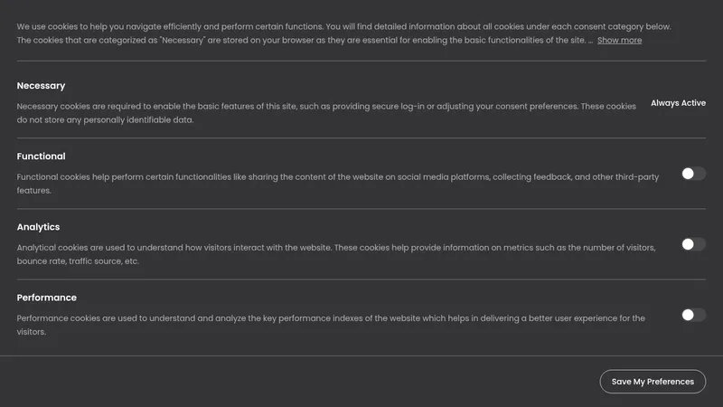Expand the Analytics category heading

pos(38,227)
